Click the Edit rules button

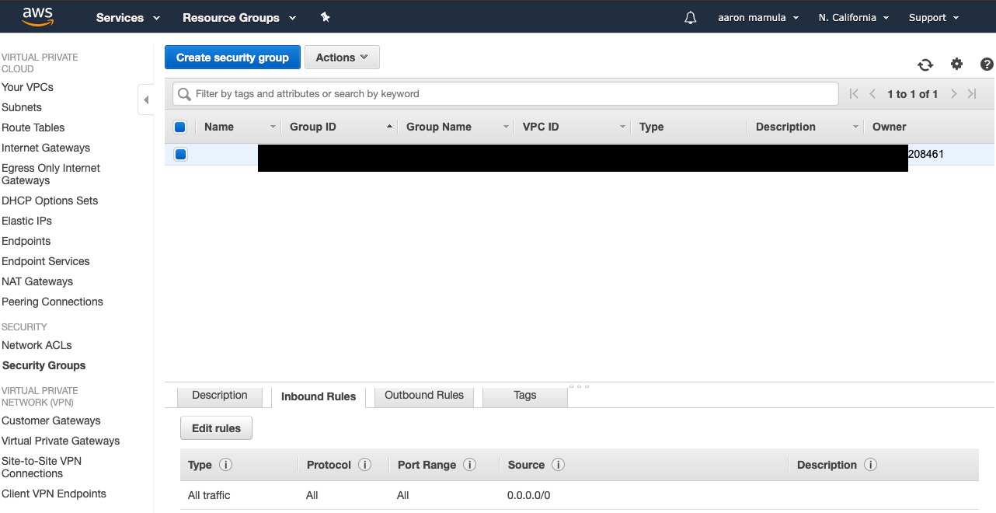(216, 428)
